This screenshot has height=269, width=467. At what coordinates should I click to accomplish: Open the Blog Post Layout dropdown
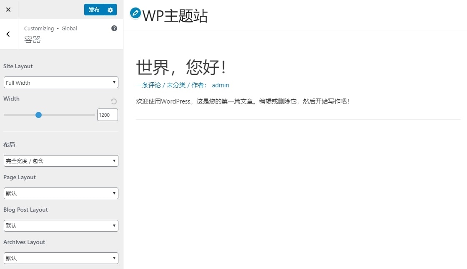(60, 226)
